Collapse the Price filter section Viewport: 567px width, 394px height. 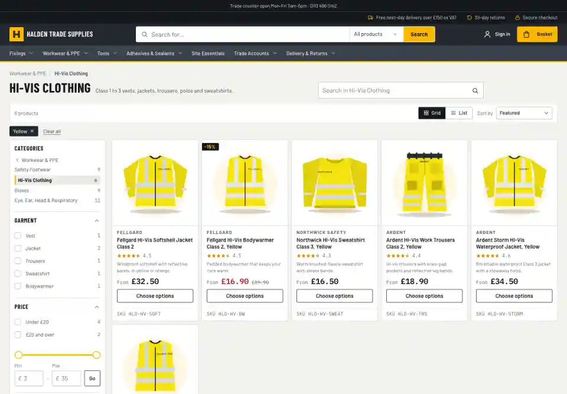pyautogui.click(x=97, y=307)
